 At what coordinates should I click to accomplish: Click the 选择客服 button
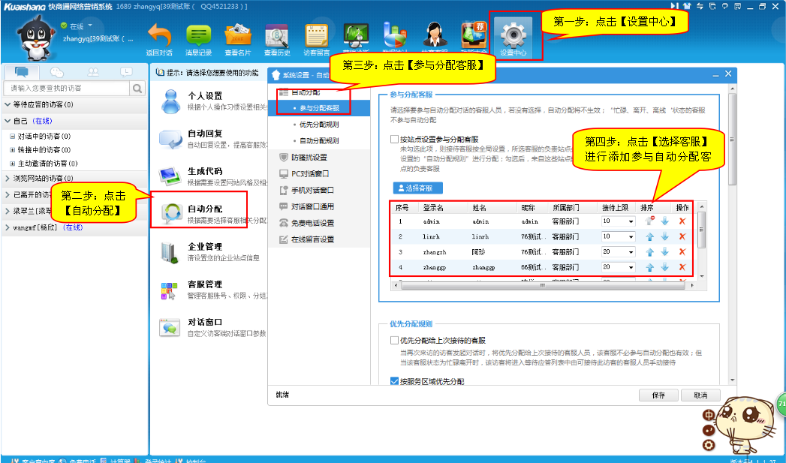click(x=417, y=188)
